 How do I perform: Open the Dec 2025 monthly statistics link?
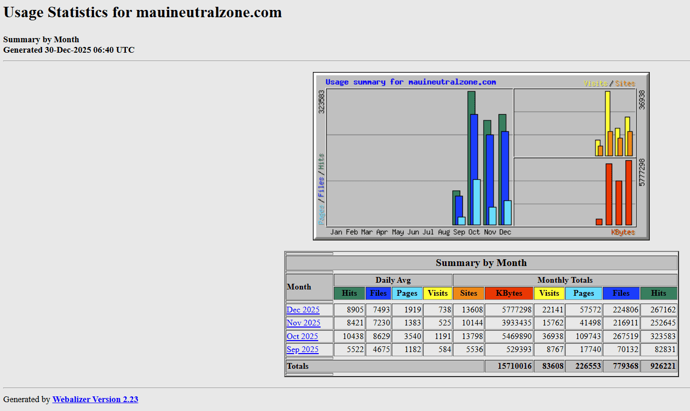pyautogui.click(x=303, y=309)
